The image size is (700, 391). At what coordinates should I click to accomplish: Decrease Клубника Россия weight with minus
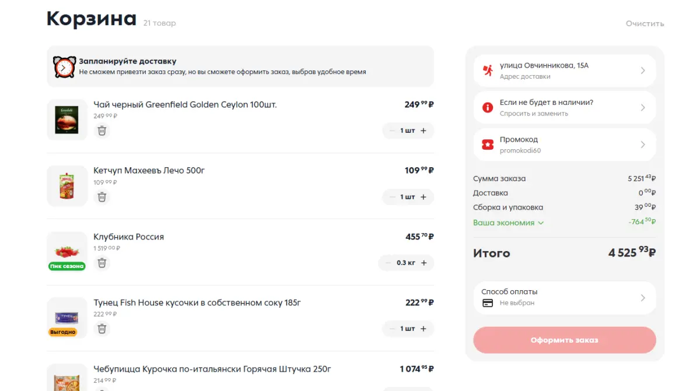(x=388, y=263)
